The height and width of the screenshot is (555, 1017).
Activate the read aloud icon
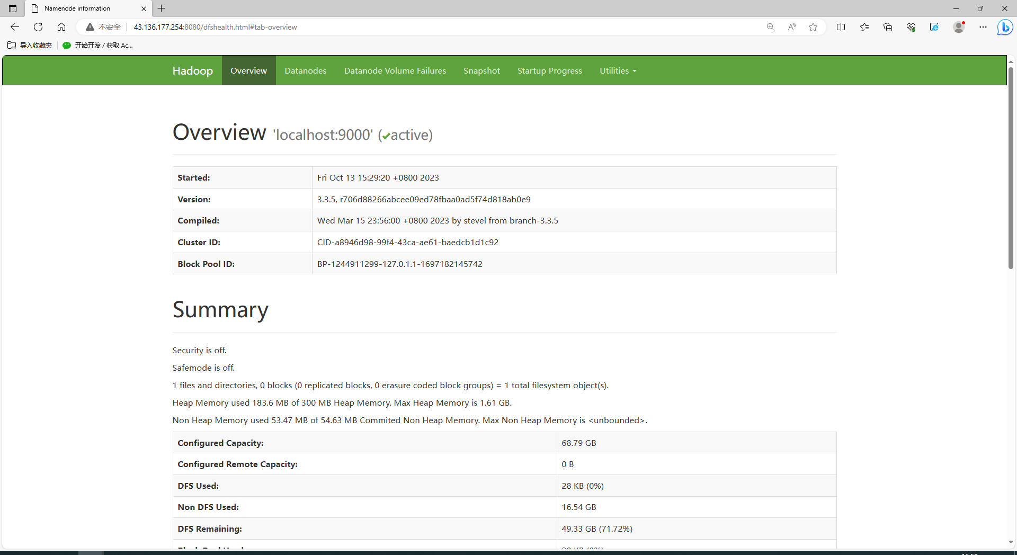pyautogui.click(x=792, y=27)
